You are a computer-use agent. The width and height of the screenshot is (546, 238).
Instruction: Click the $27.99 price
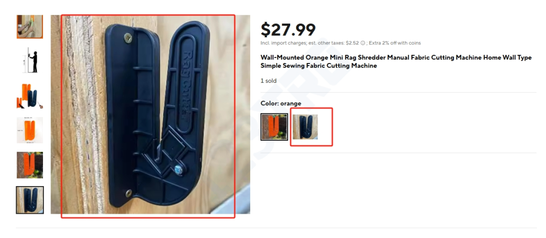[x=288, y=30]
